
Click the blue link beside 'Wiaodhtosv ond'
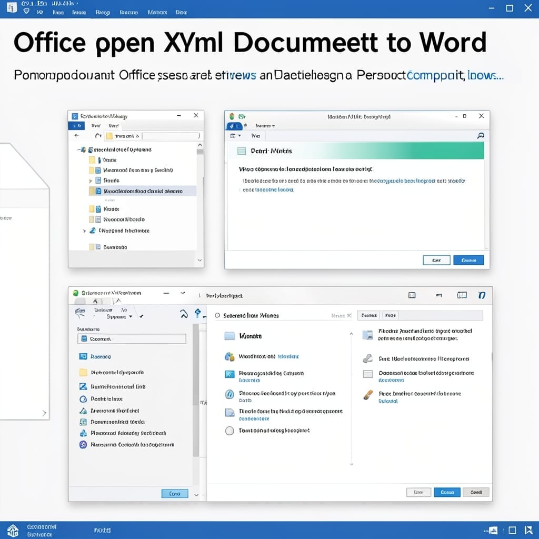[x=288, y=356]
